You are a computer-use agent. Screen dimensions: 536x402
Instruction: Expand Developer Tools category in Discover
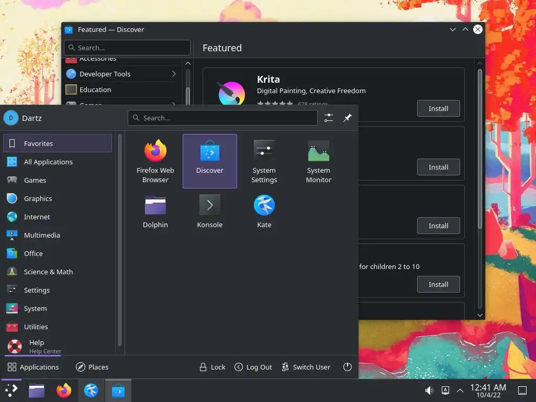[121, 74]
